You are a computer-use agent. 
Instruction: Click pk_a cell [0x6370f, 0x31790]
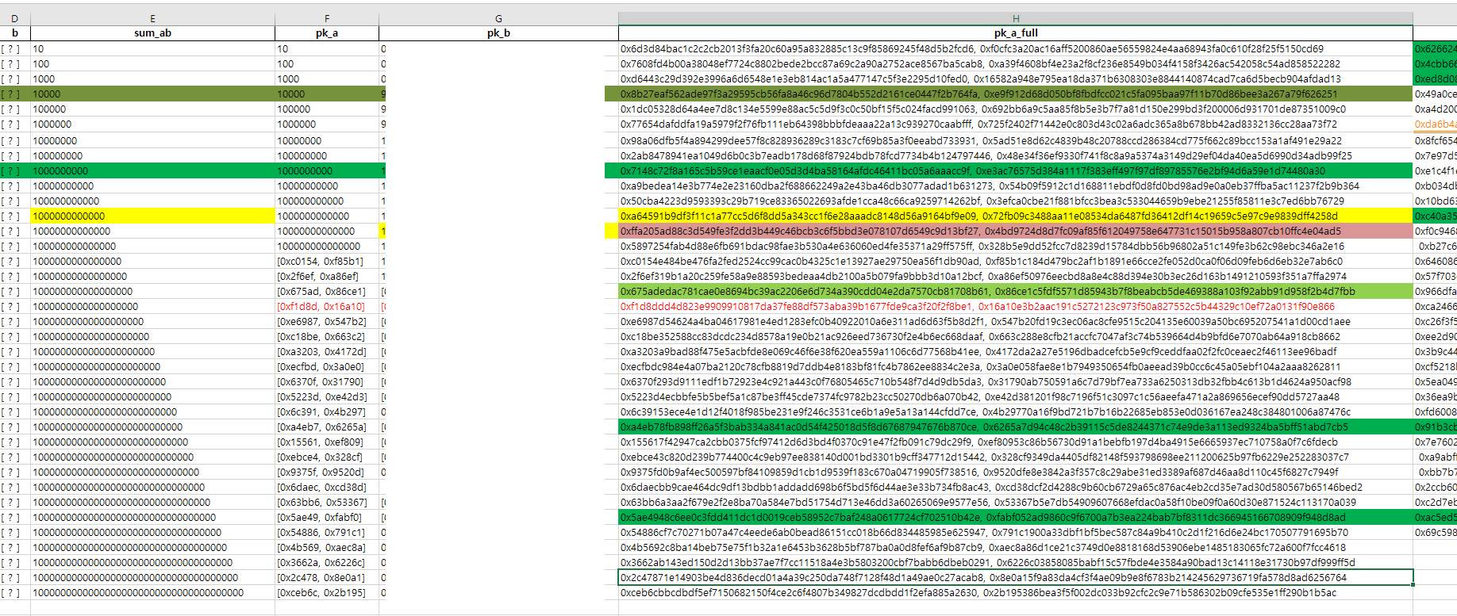pos(327,381)
